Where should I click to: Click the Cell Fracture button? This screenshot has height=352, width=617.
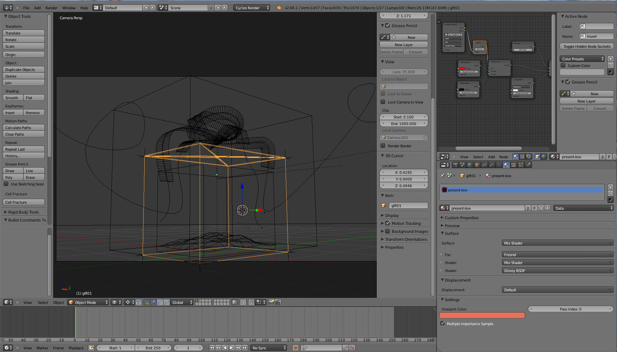(24, 202)
